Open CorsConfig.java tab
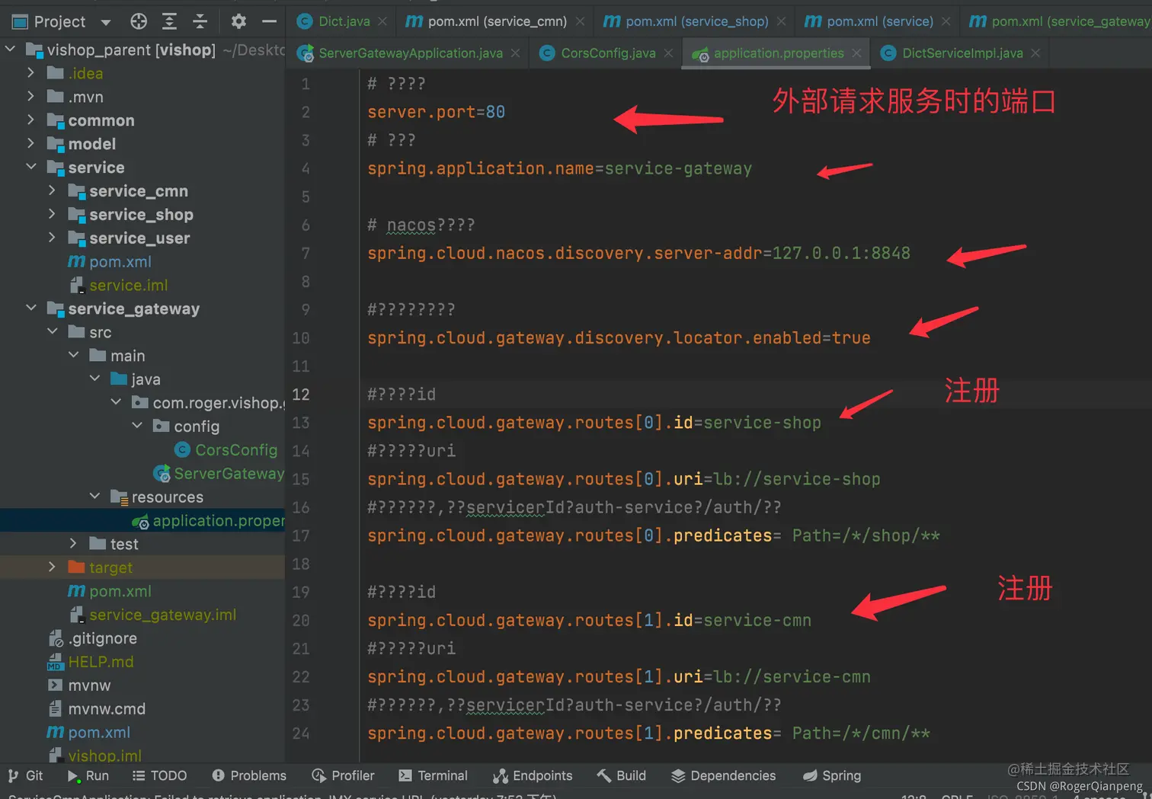Image resolution: width=1152 pixels, height=799 pixels. pos(608,53)
